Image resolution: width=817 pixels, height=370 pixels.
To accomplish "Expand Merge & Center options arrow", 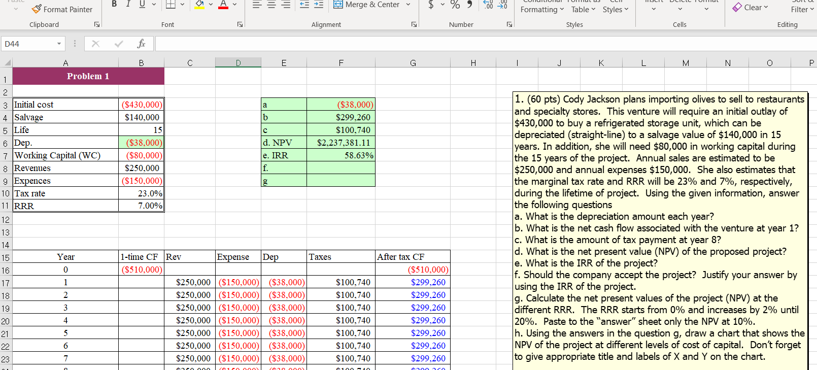I will (x=408, y=4).
